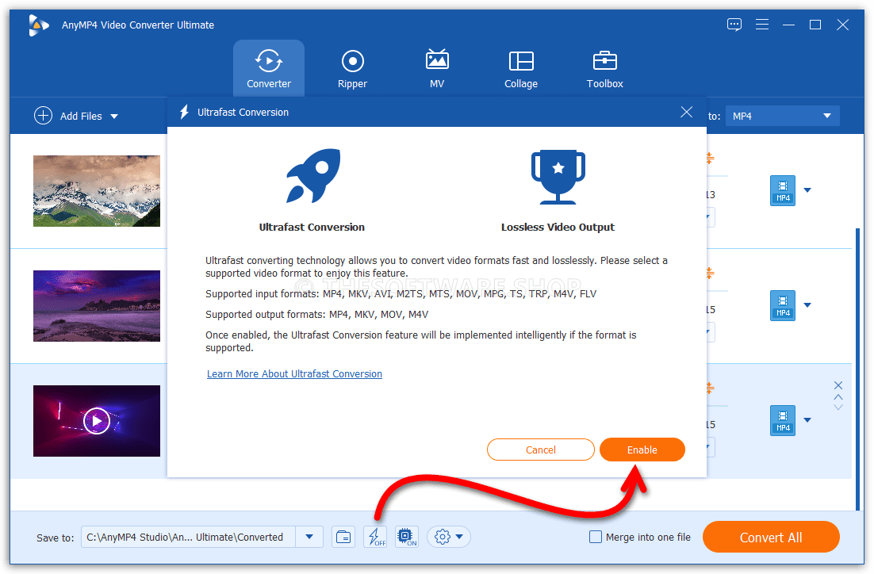Click the MP4 format icon for the seascape video

pyautogui.click(x=783, y=305)
